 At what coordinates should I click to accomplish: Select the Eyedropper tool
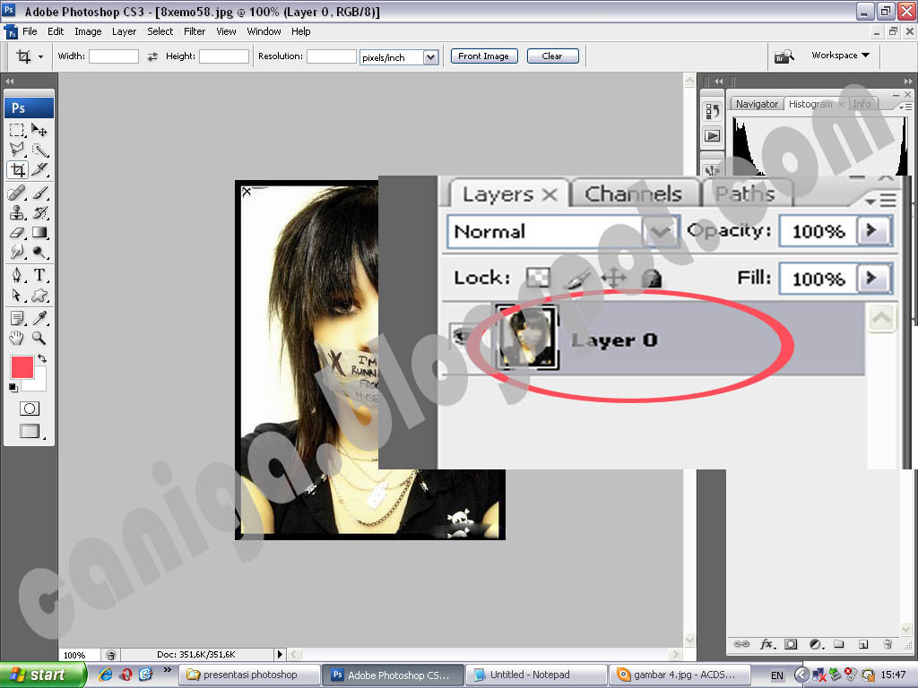[39, 318]
